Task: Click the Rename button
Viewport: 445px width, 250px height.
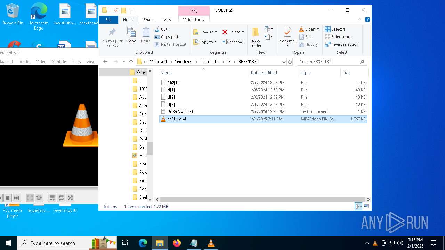Action: coord(233,42)
